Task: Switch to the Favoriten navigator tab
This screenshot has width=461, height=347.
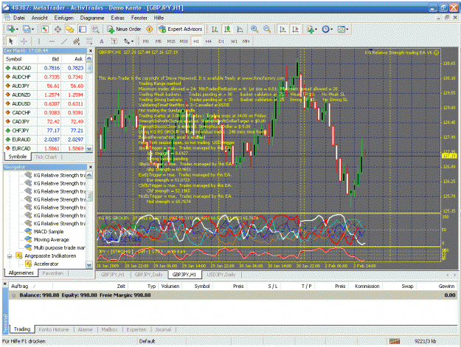Action: [53, 273]
